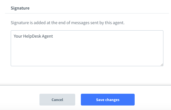Place cursor on the word 'HelpDesk'

point(32,36)
